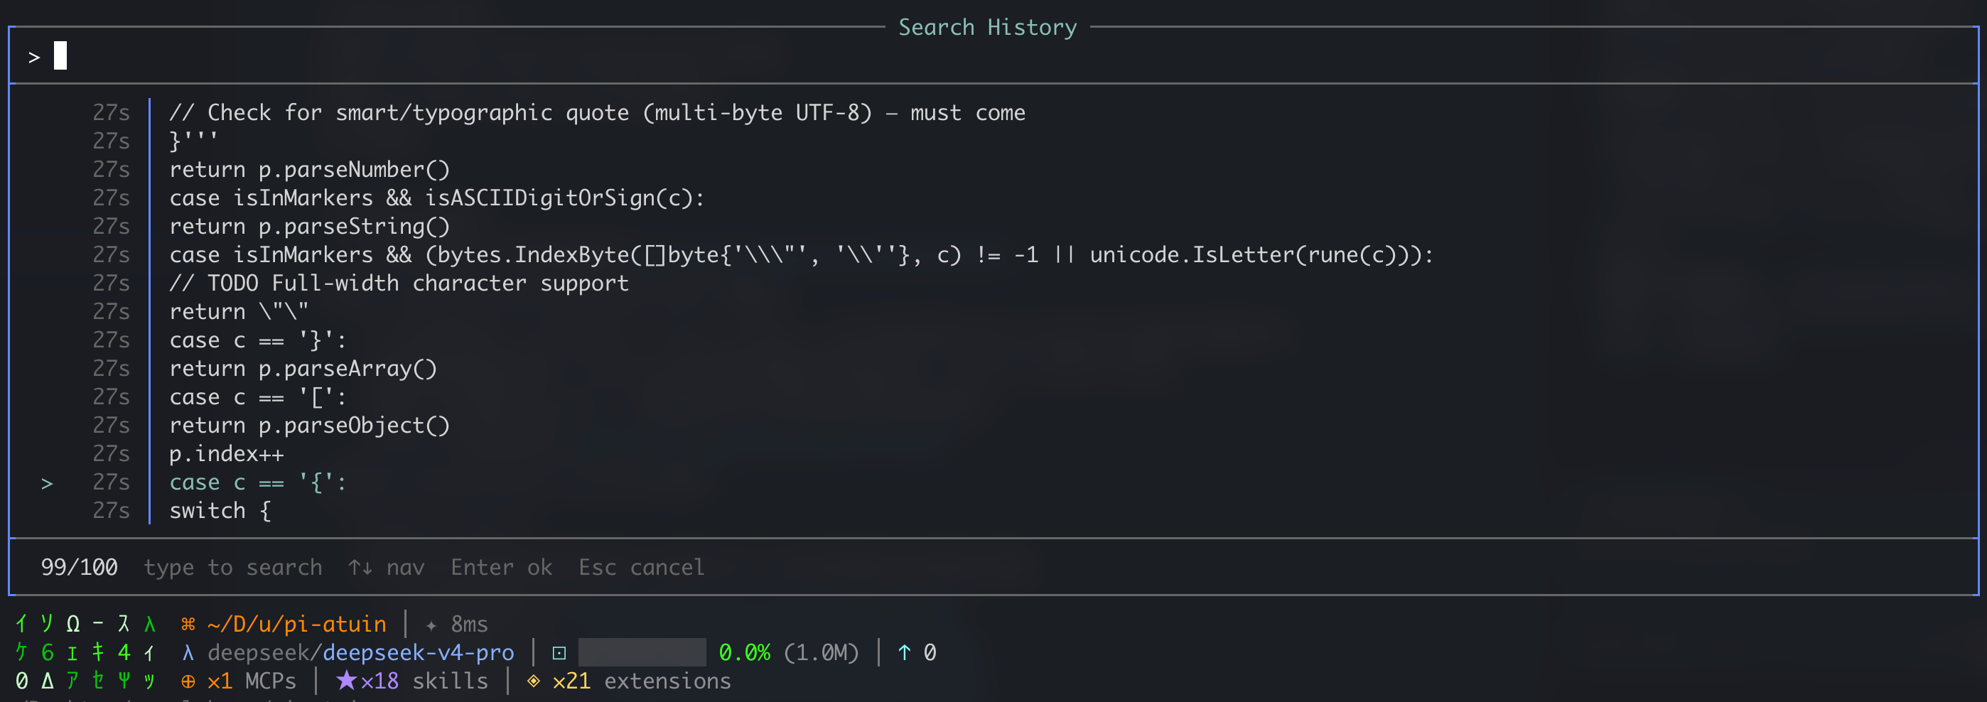Select the entry 'return p.parseString()'
1987x702 pixels.
[309, 227]
